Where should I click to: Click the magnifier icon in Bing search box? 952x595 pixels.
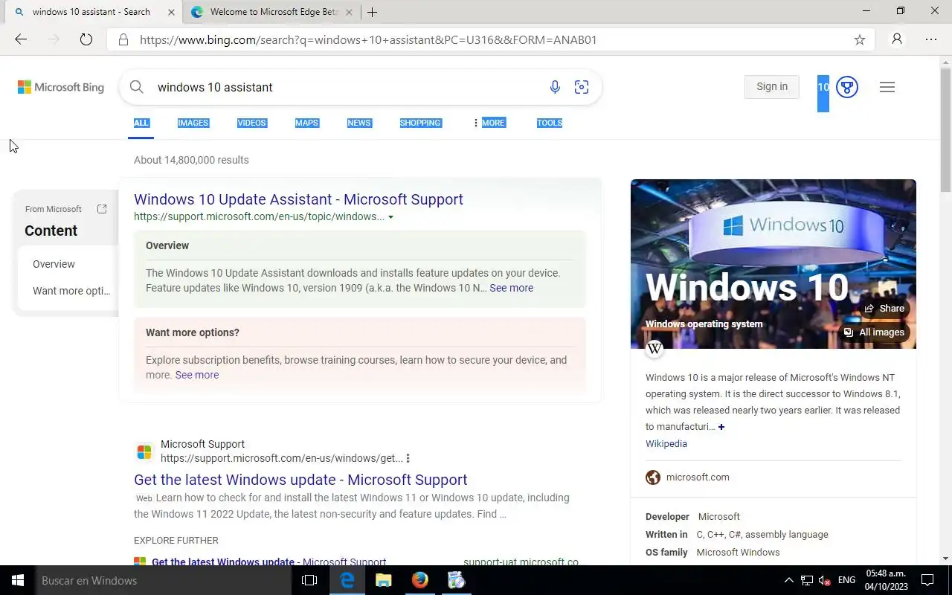(x=137, y=87)
